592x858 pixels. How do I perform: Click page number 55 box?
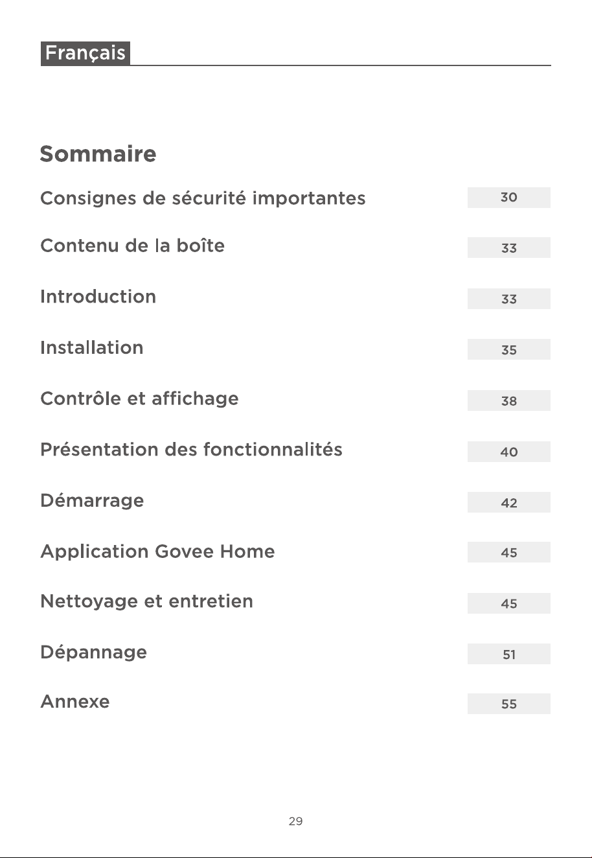tap(509, 704)
